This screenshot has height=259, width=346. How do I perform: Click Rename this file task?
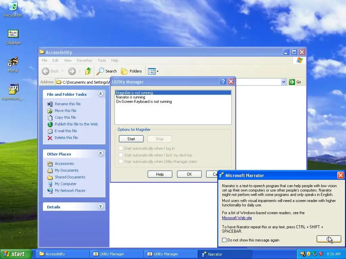pos(68,104)
